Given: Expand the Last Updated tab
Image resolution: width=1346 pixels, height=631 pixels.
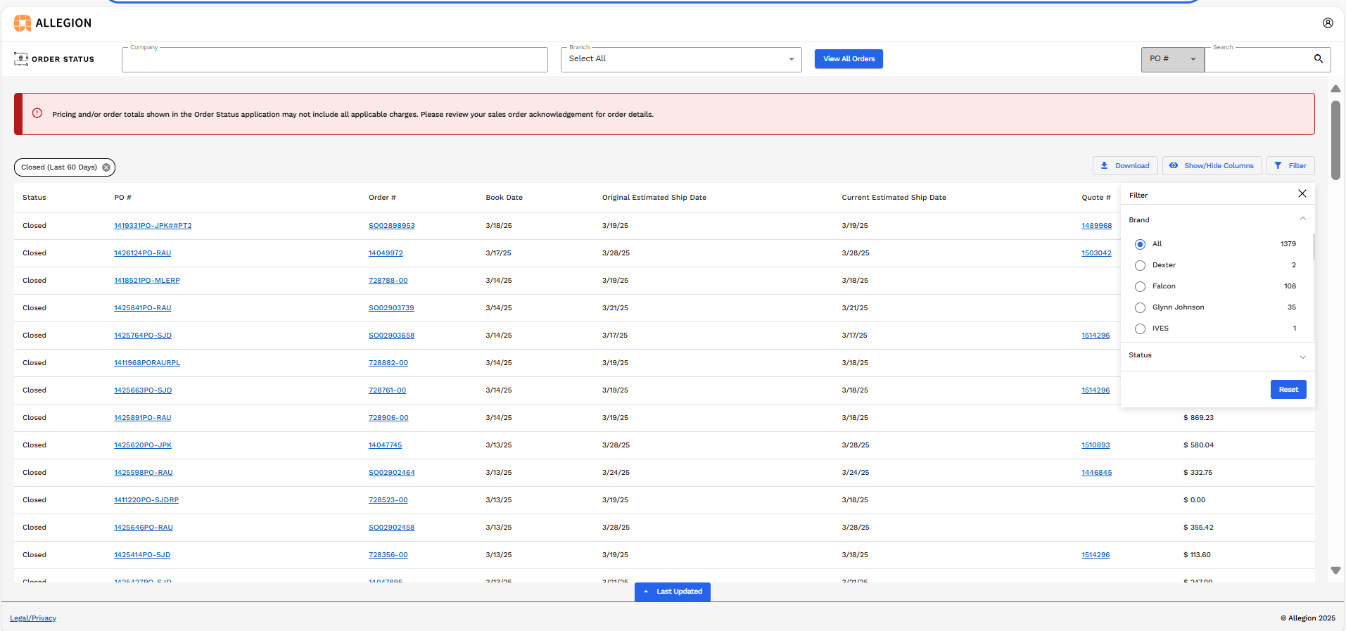Looking at the screenshot, I should click(673, 592).
